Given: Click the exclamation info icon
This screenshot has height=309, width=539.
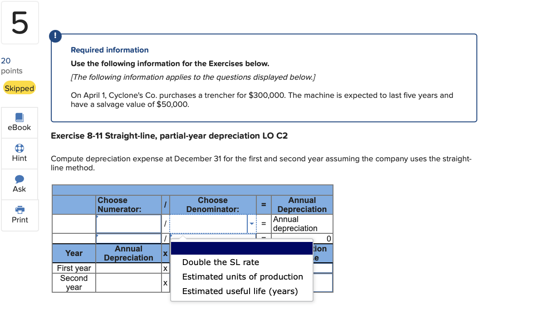Looking at the screenshot, I should coord(55,36).
